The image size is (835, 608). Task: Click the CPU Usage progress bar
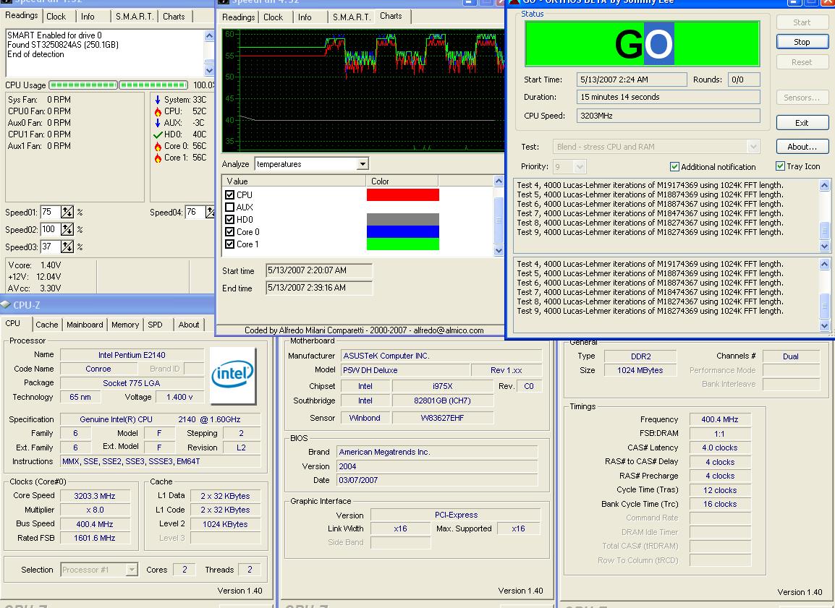coord(118,85)
